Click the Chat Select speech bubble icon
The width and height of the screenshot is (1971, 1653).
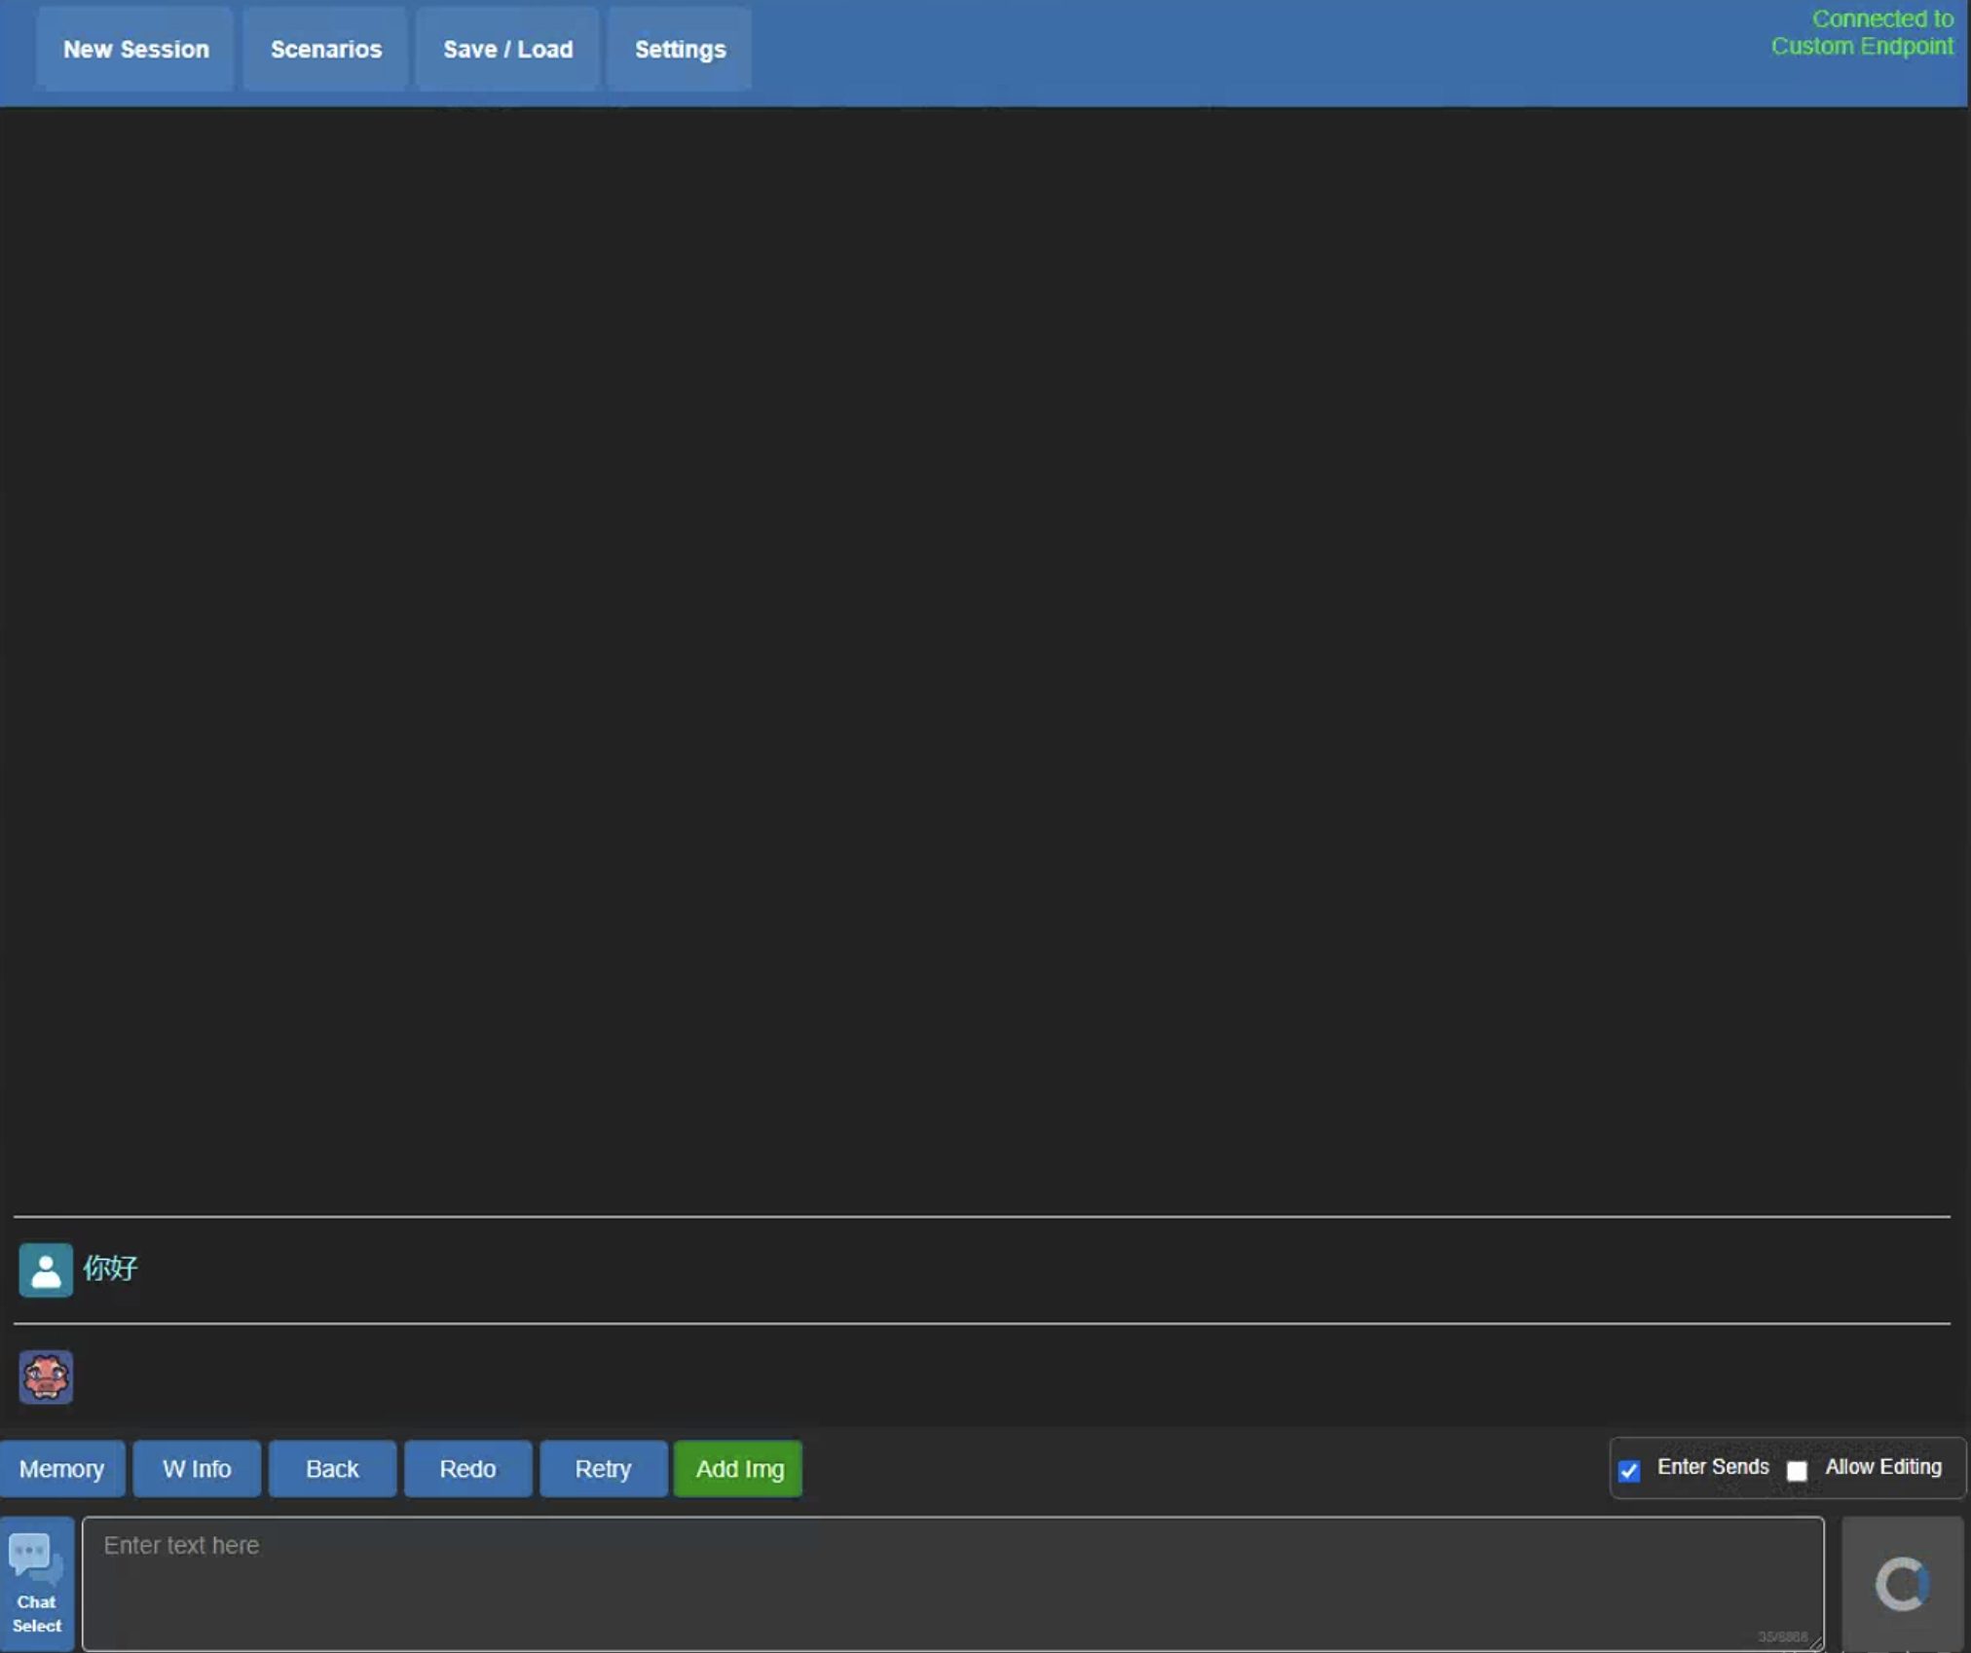[x=35, y=1560]
